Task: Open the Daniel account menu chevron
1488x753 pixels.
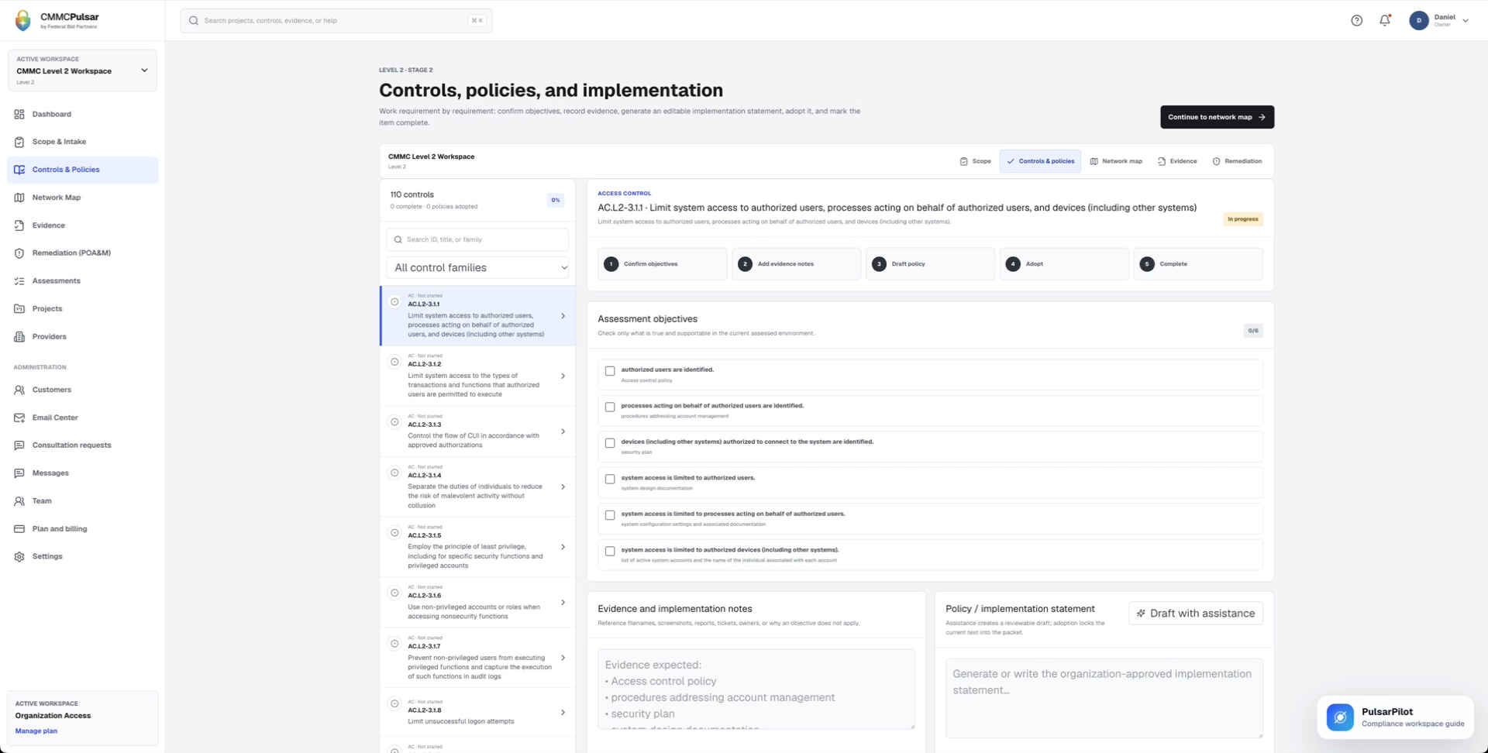Action: point(1466,21)
